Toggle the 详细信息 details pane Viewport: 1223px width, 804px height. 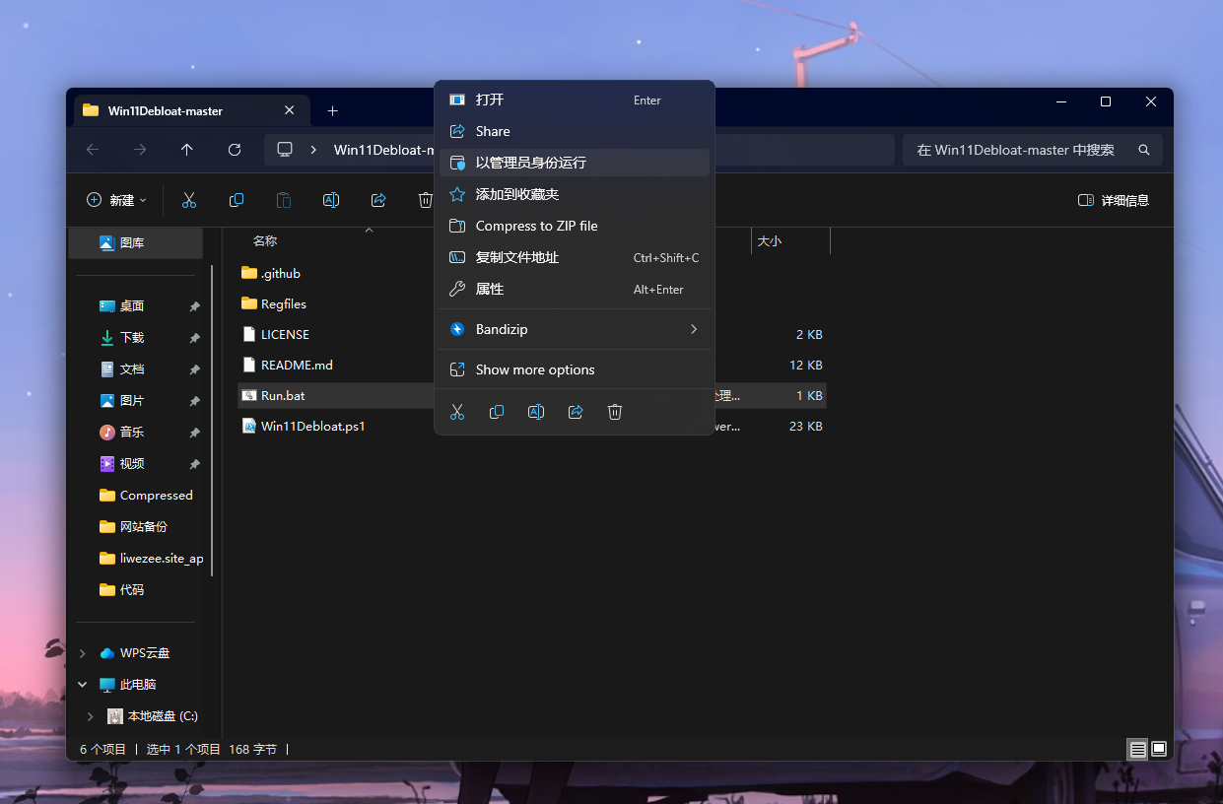pyautogui.click(x=1114, y=200)
